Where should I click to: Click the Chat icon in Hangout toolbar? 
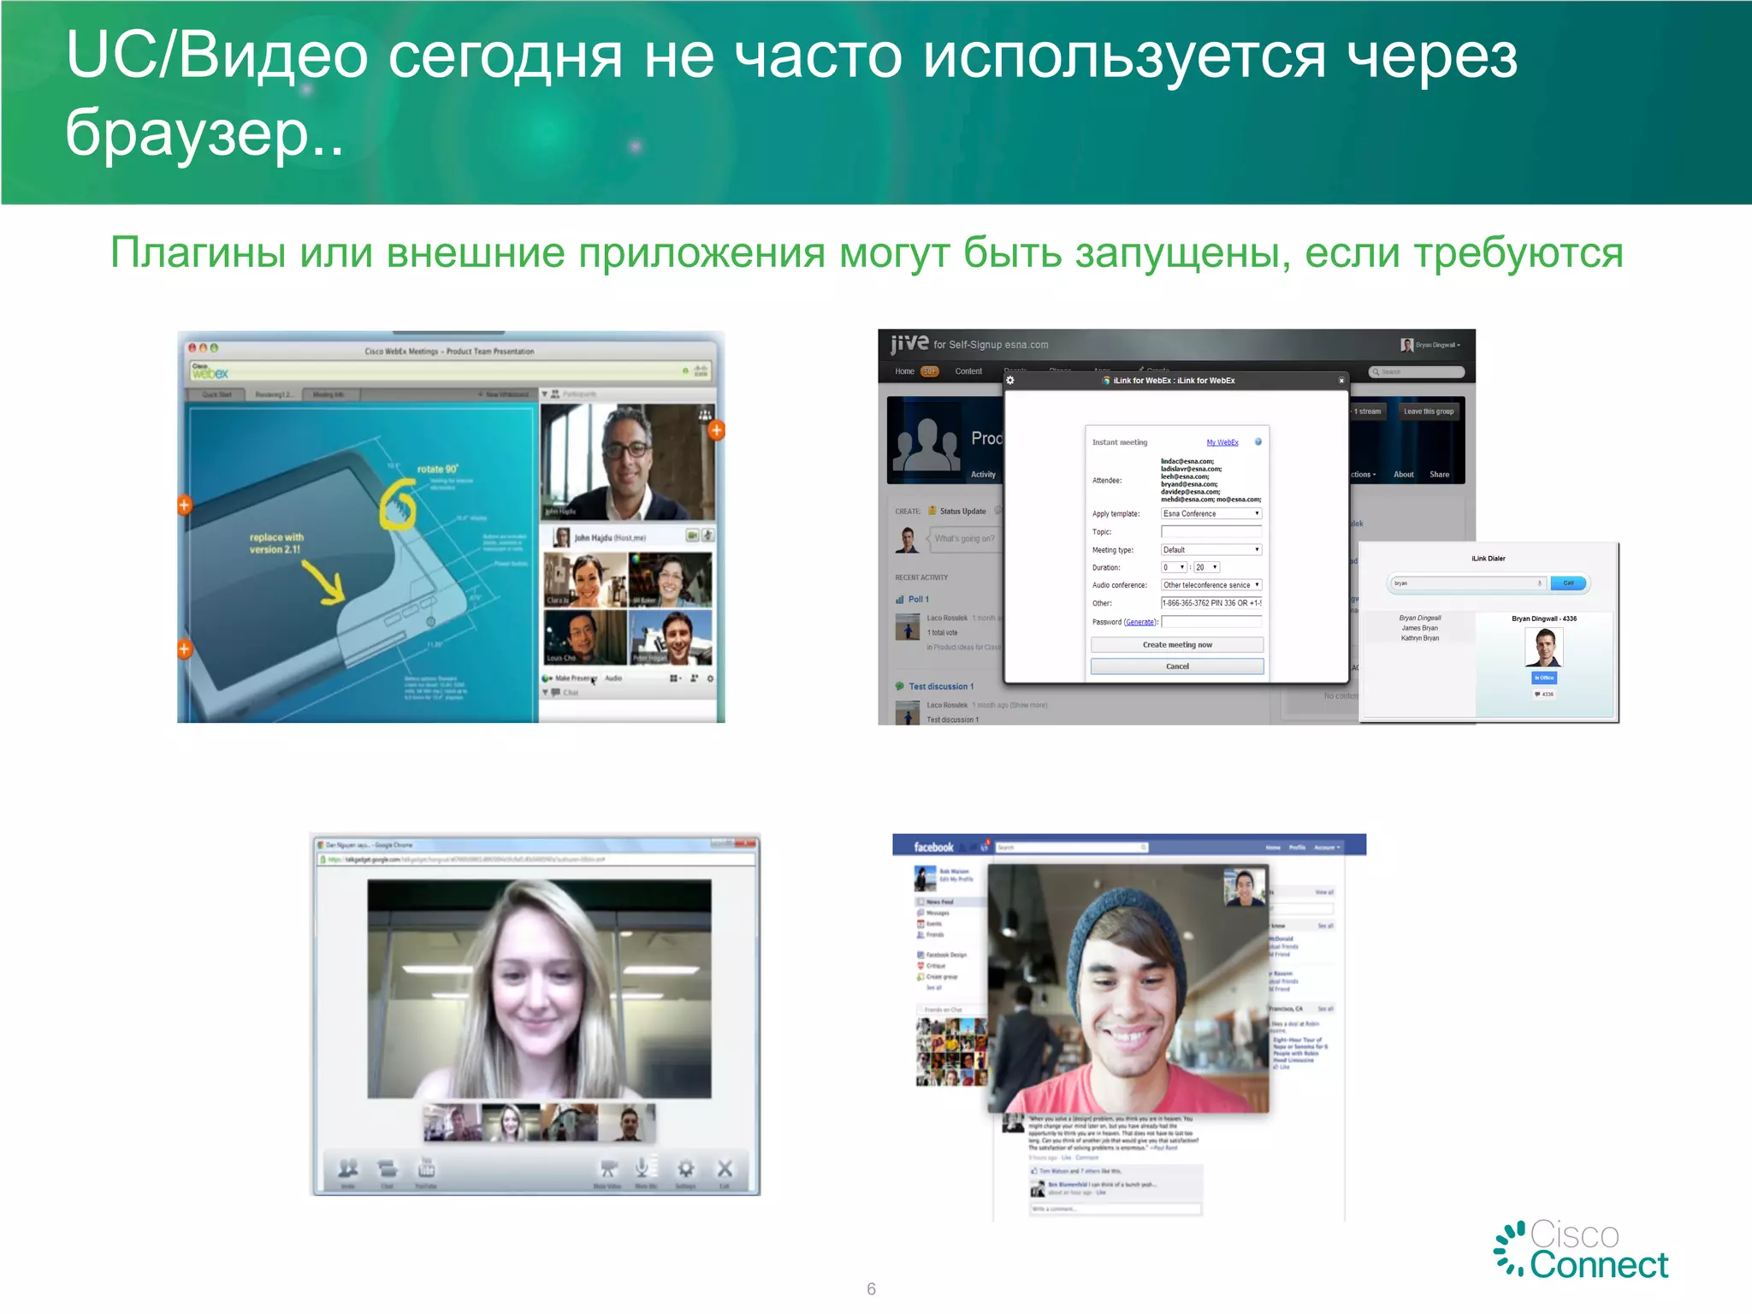tap(388, 1169)
